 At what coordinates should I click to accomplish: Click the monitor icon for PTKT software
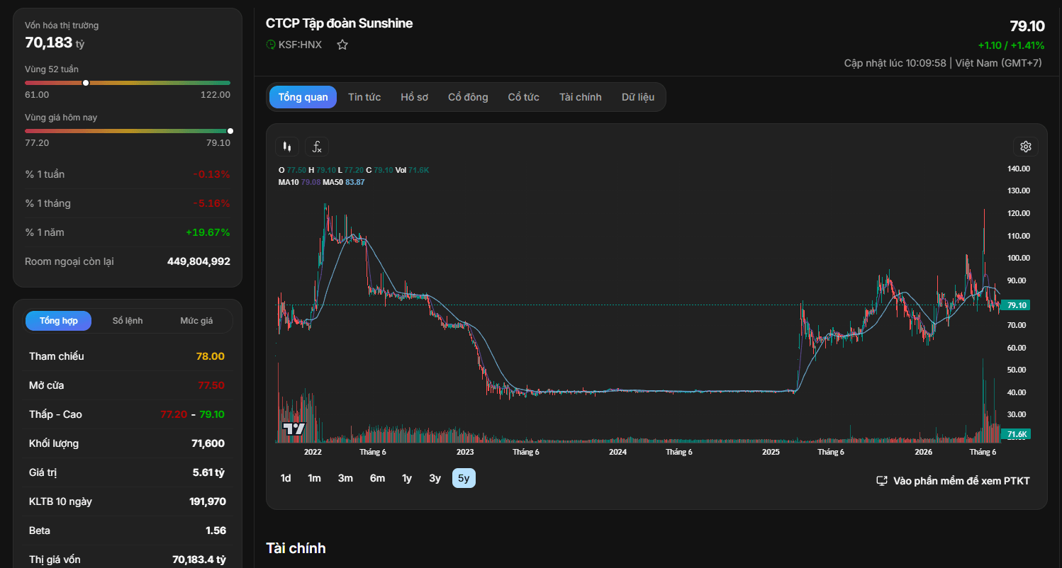[882, 481]
